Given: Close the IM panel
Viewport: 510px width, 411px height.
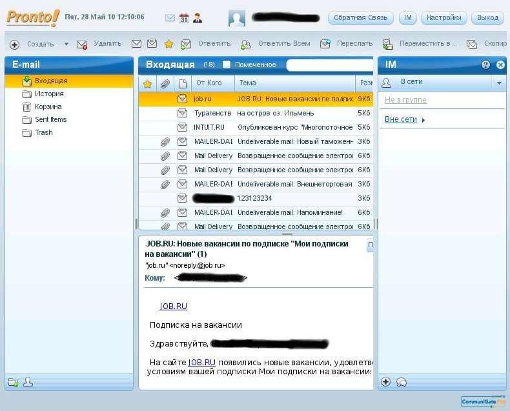Looking at the screenshot, I should click(500, 65).
